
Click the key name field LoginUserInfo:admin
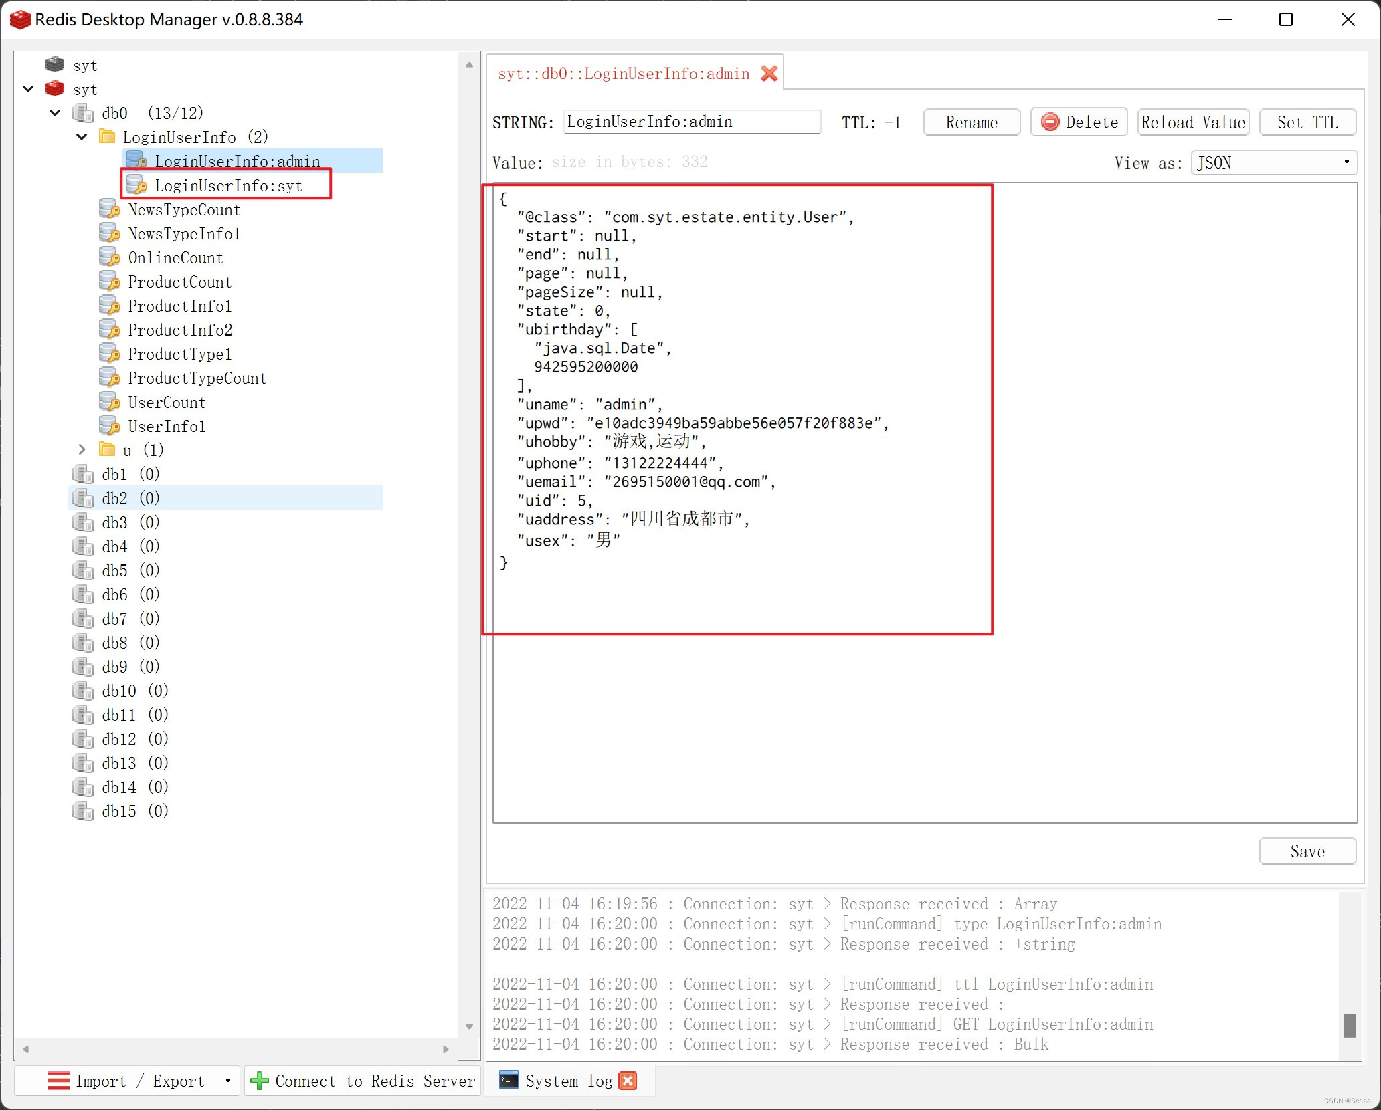pos(692,122)
